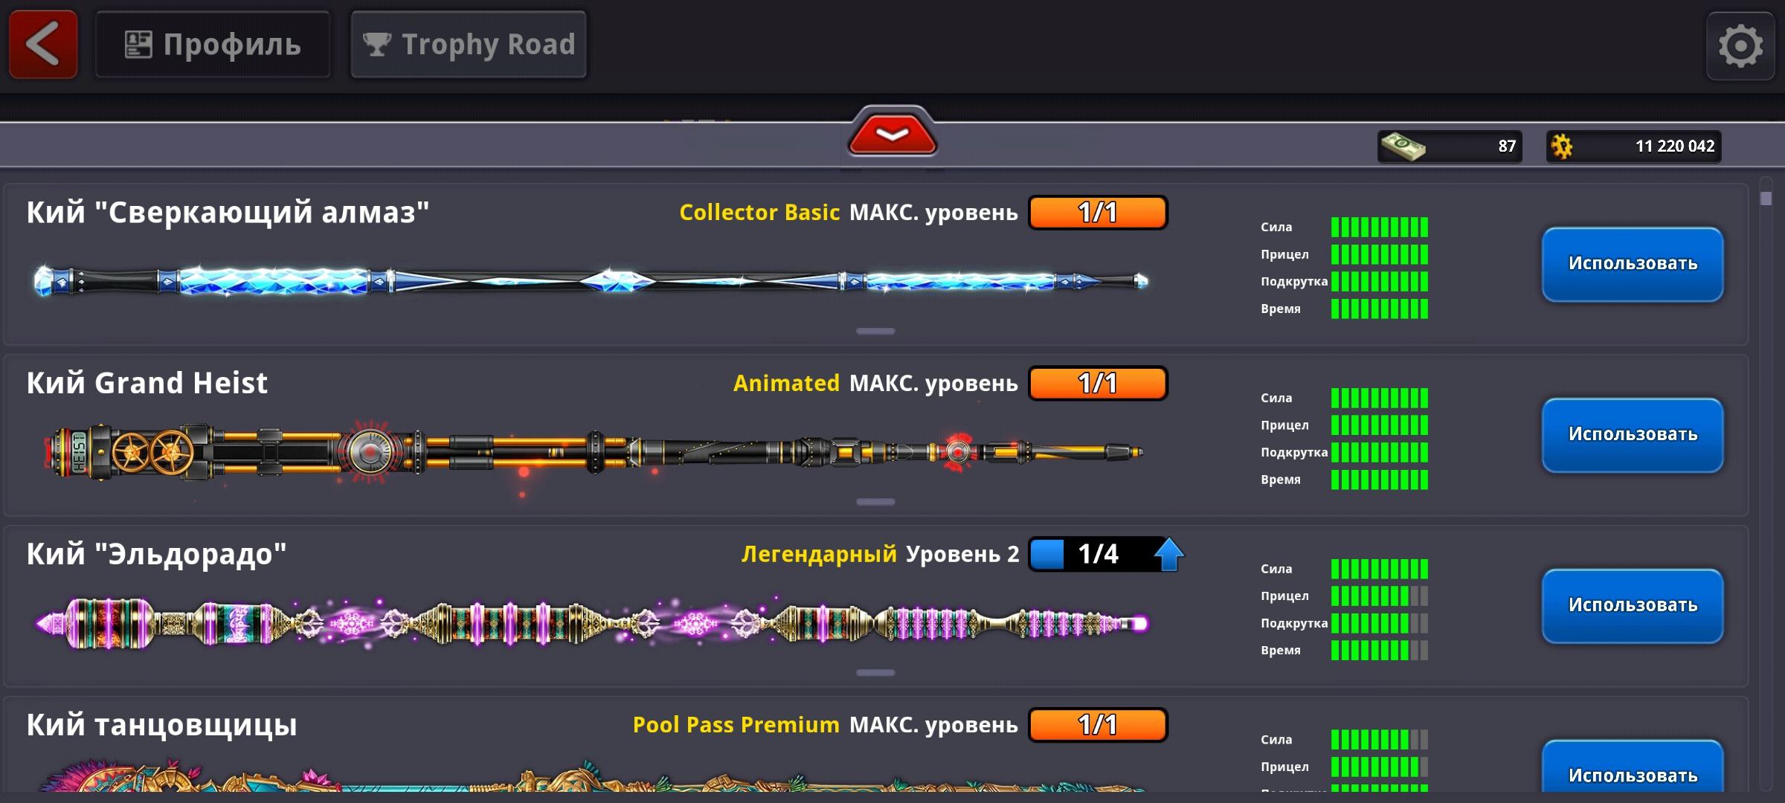Click Время stat bar of Эльдорадо
Viewport: 1785px width, 803px height.
pos(1380,651)
